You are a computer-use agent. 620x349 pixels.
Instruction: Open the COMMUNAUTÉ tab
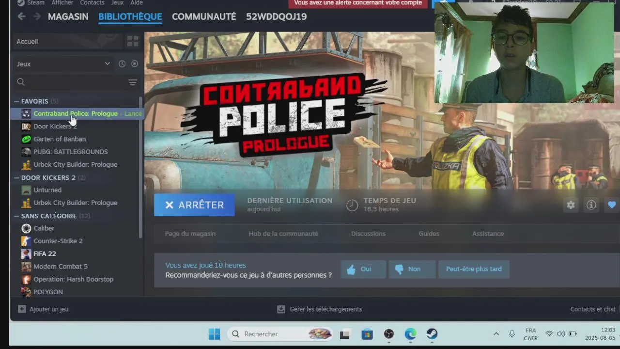[x=204, y=16]
